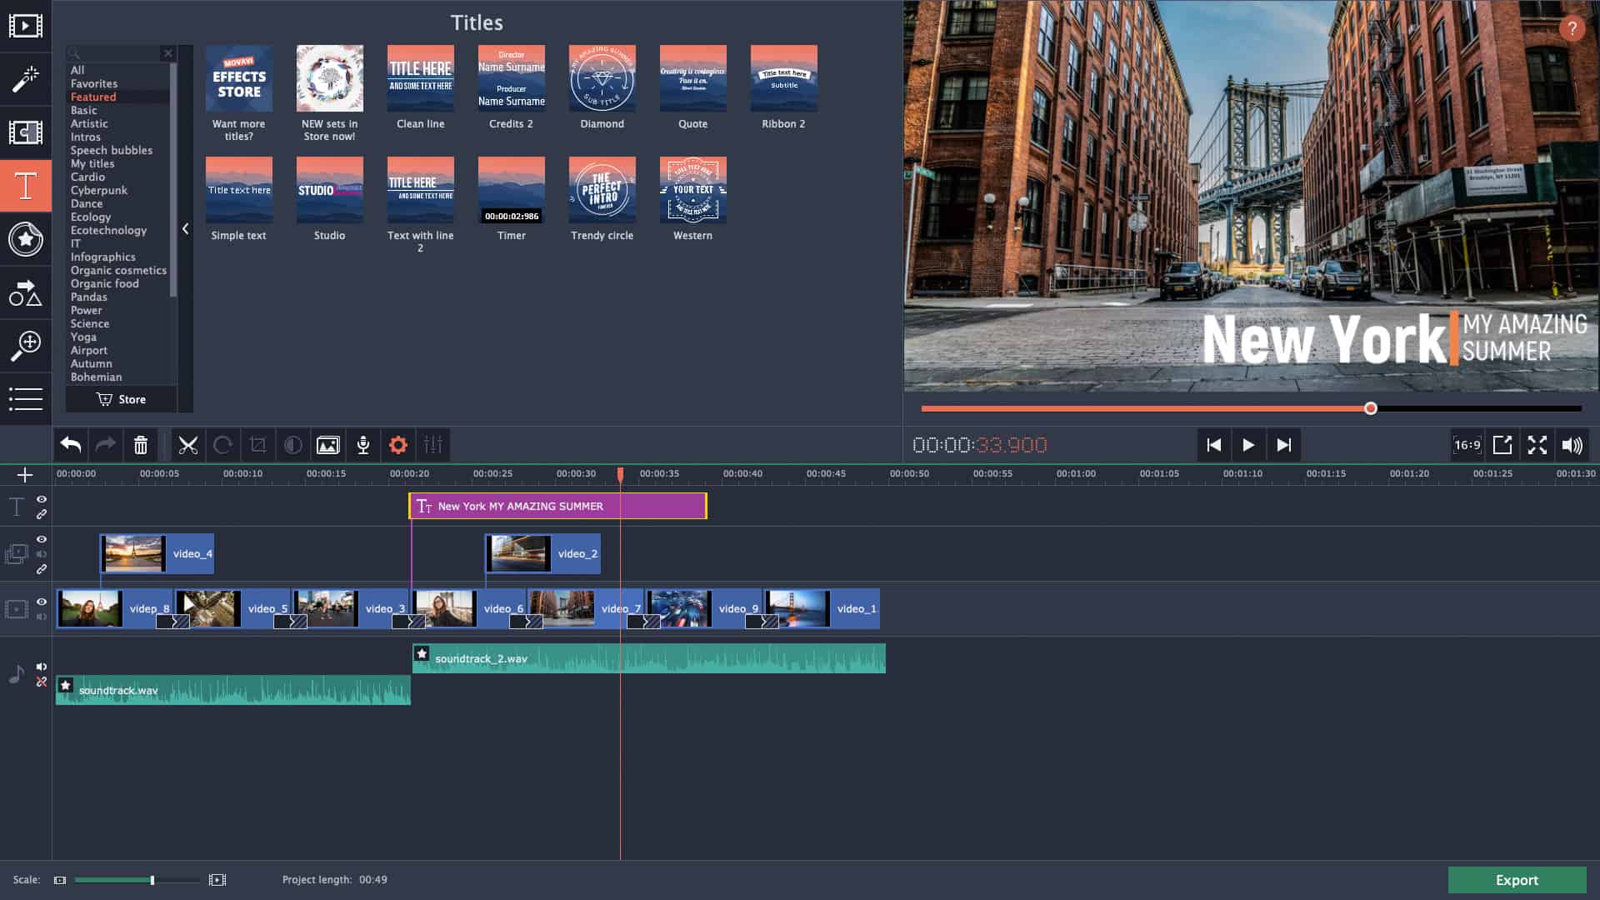Screen dimensions: 1600x900
Task: Open the Callouts shapes tab
Action: [25, 293]
